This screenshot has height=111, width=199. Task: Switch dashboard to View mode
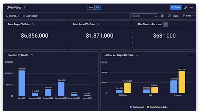pos(91,7)
